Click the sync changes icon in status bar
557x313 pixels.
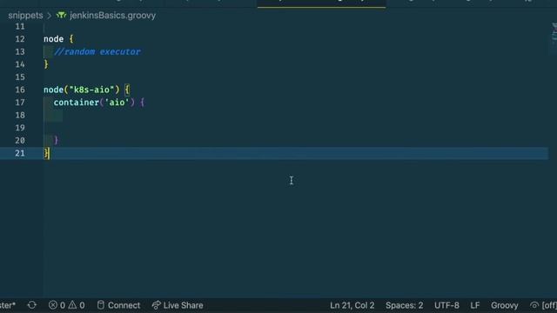(32, 305)
